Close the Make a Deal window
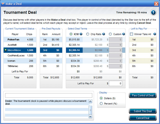The image size is (160, 124). point(156,4)
